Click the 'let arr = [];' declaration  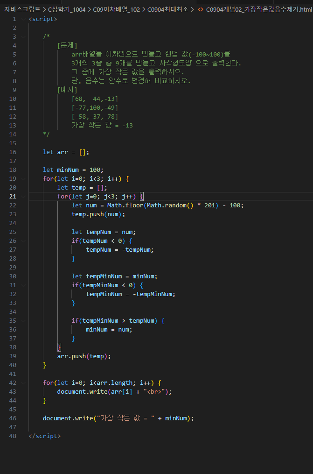66,152
